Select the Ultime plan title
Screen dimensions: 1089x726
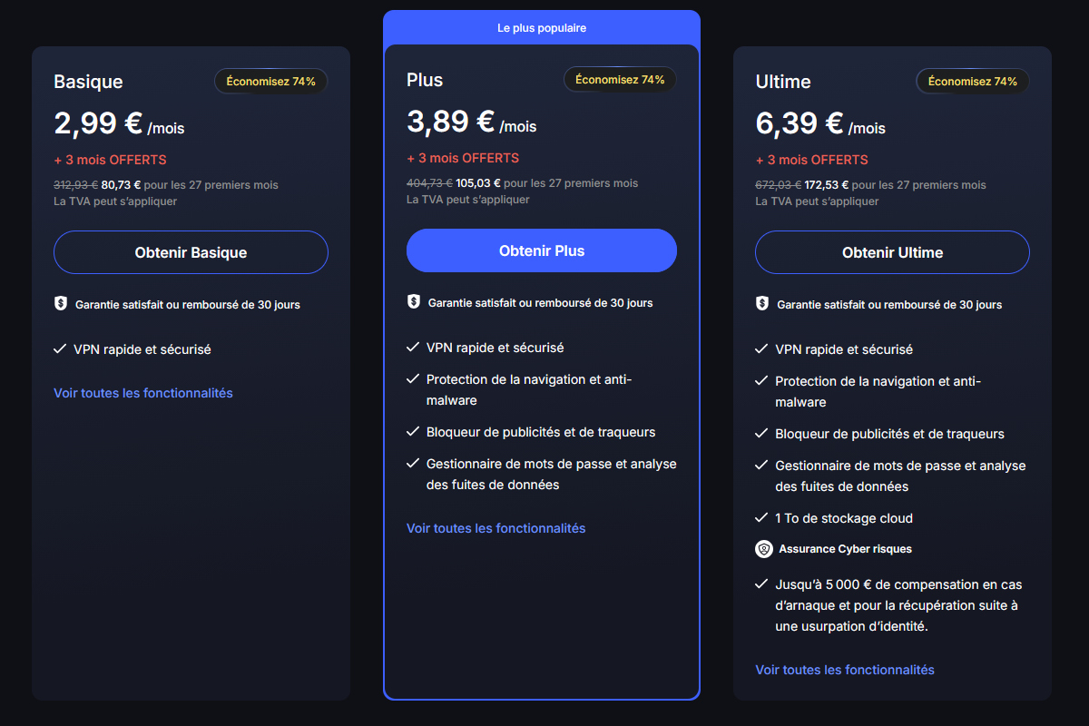click(x=781, y=82)
